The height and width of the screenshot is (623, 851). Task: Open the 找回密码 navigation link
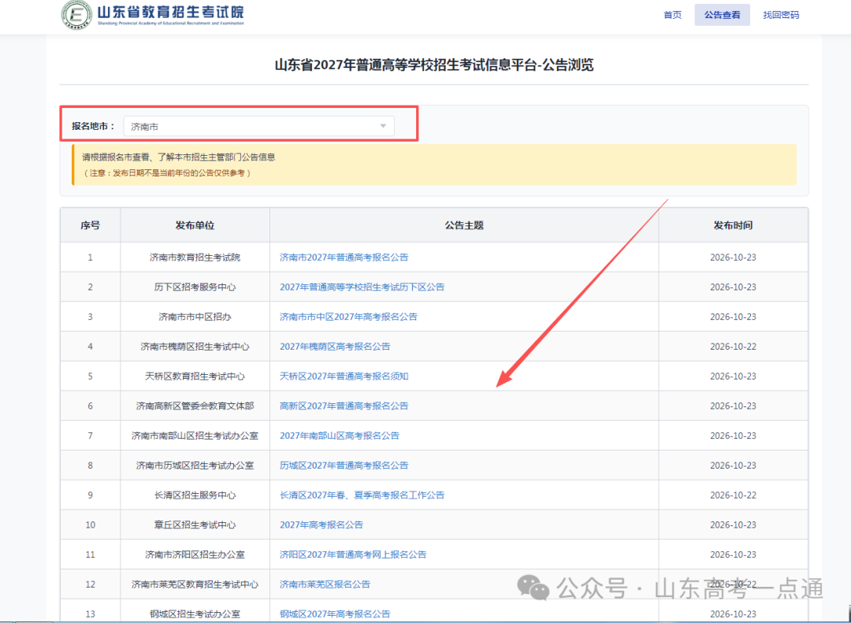[x=781, y=15]
